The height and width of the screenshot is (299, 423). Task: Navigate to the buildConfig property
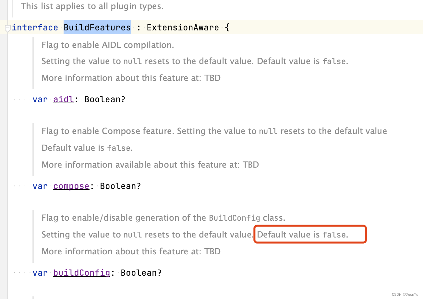click(82, 273)
